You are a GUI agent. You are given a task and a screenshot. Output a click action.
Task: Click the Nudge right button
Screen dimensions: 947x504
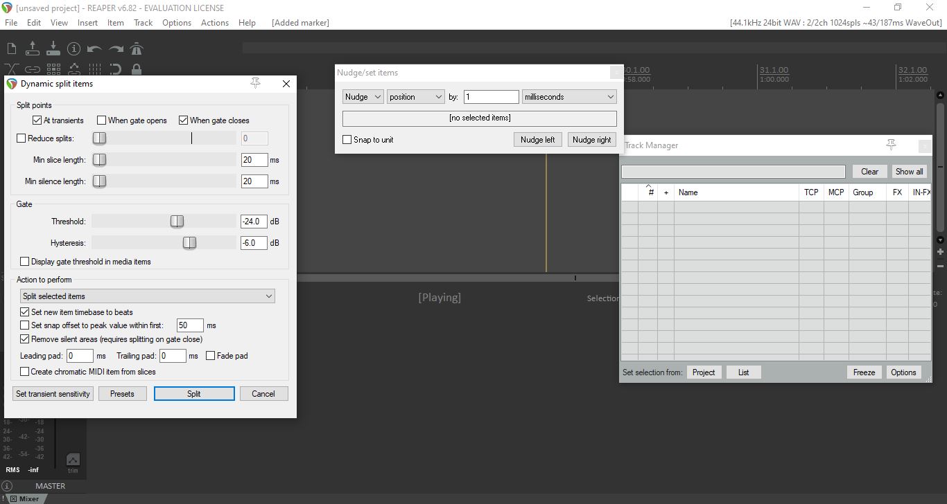tap(592, 140)
